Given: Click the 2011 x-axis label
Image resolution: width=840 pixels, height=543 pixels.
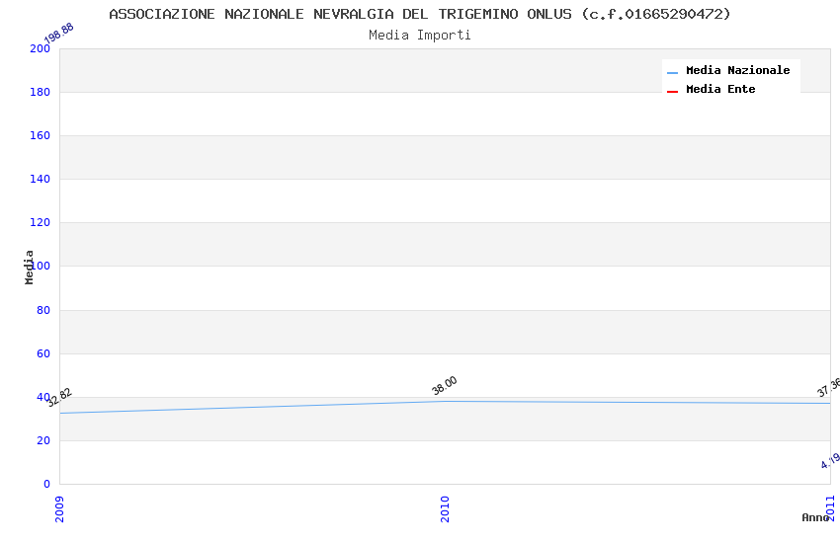Looking at the screenshot, I should tap(830, 507).
